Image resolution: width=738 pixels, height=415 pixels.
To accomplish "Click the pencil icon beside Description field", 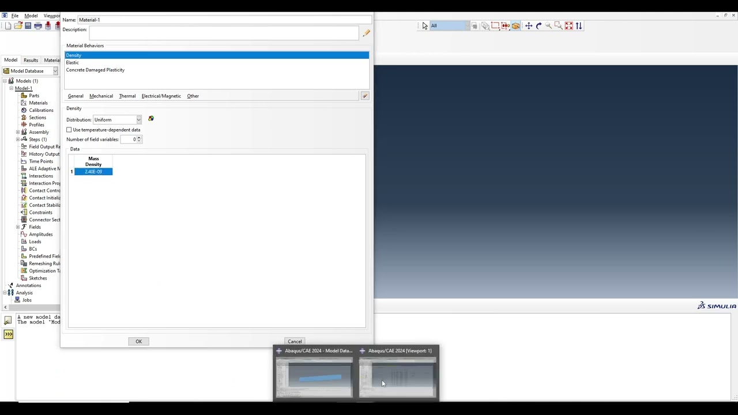I will click(366, 33).
